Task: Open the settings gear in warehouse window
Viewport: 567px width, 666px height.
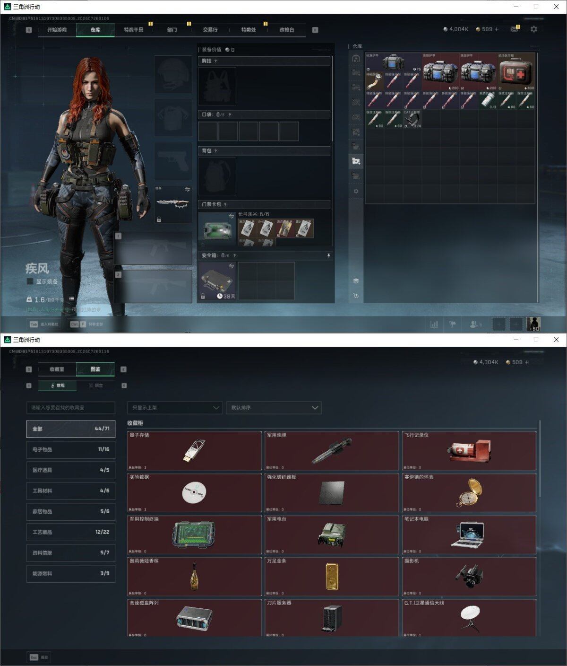Action: tap(534, 29)
